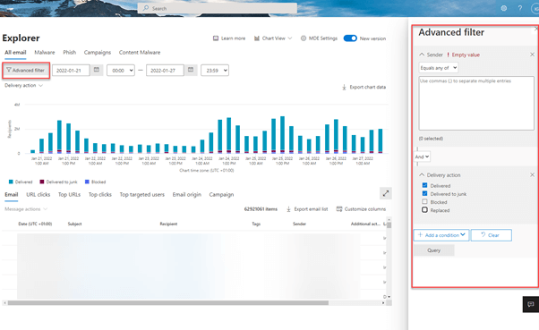Viewport: 539px width, 330px height.
Task: Toggle the Blocked legend swatch
Action: [87, 182]
